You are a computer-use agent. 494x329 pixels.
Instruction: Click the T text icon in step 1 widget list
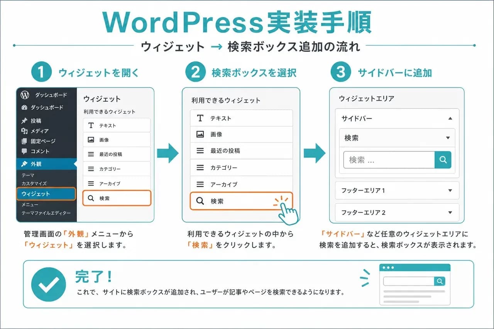[x=91, y=125]
